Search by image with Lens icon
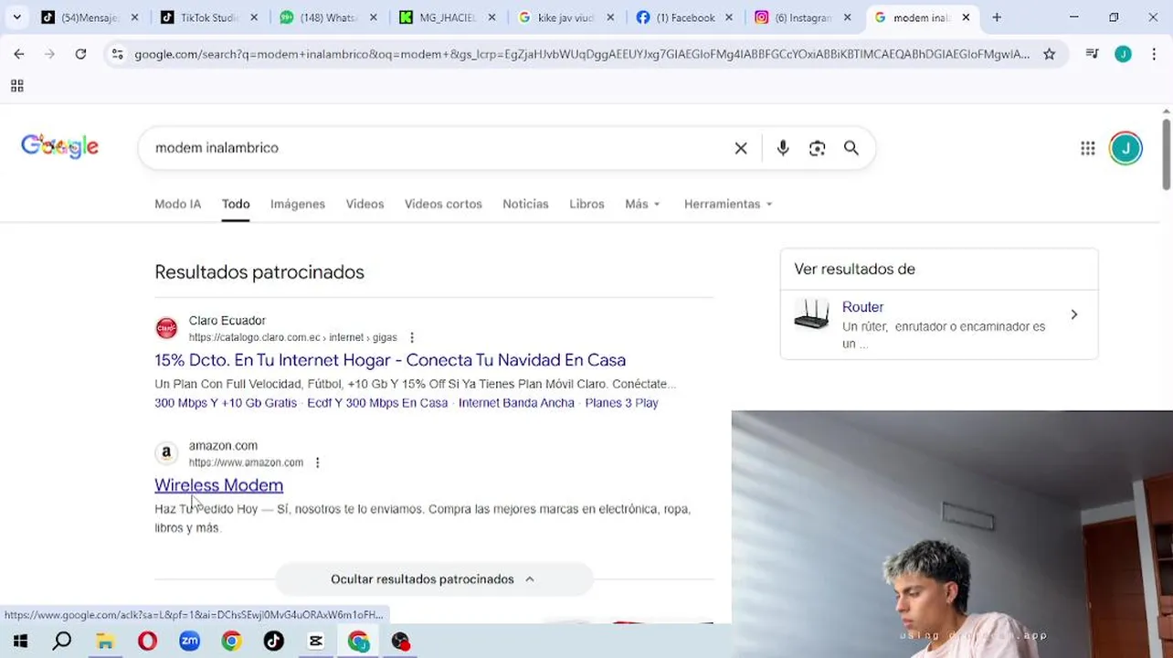Screen dimensions: 1173x658 click(817, 148)
